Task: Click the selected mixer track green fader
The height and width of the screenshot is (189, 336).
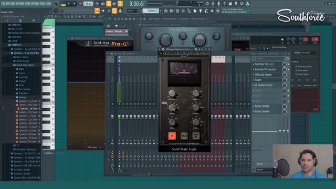Action: (x=119, y=117)
